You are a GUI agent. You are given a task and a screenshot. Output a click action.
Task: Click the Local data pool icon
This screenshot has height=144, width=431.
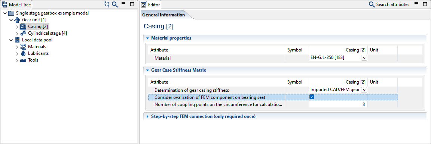(17, 40)
